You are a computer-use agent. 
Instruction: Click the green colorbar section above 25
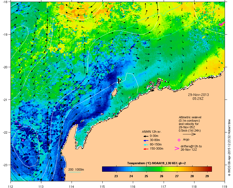click(x=146, y=169)
